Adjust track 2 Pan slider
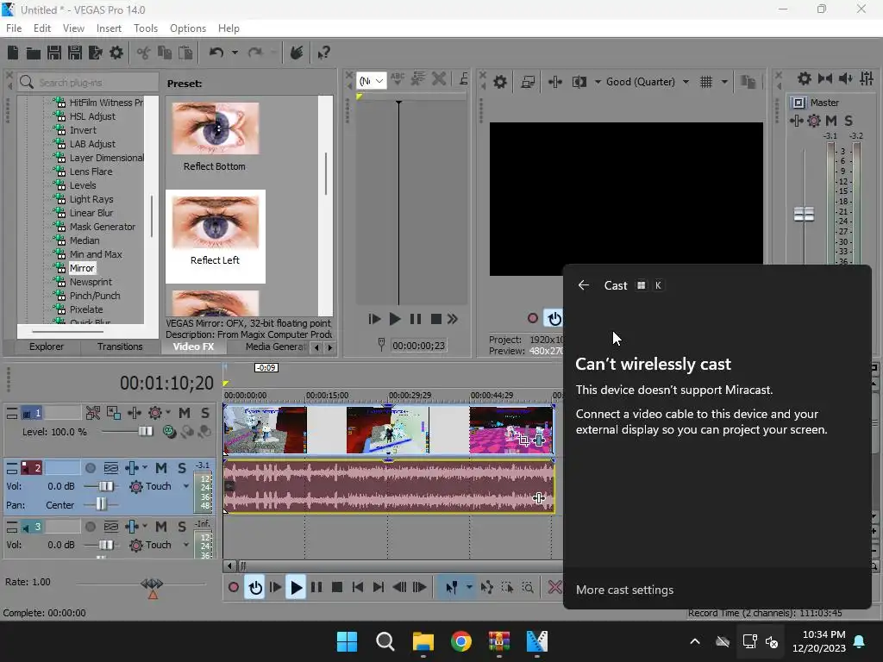Viewport: 883px width, 662px height. (x=101, y=504)
